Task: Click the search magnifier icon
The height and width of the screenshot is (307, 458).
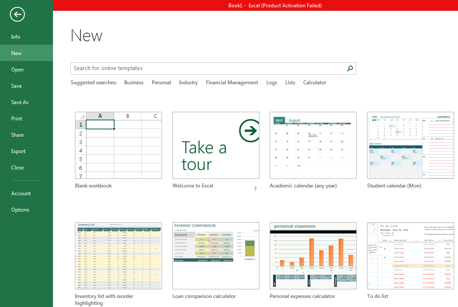Action: pos(349,68)
